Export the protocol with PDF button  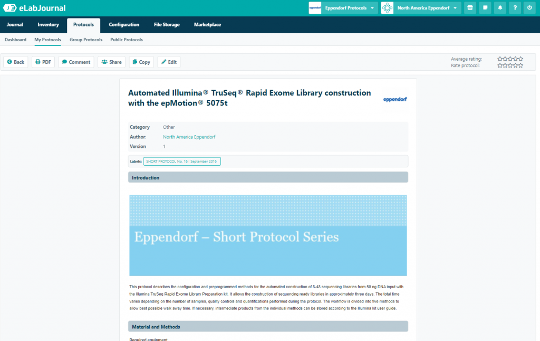(43, 62)
